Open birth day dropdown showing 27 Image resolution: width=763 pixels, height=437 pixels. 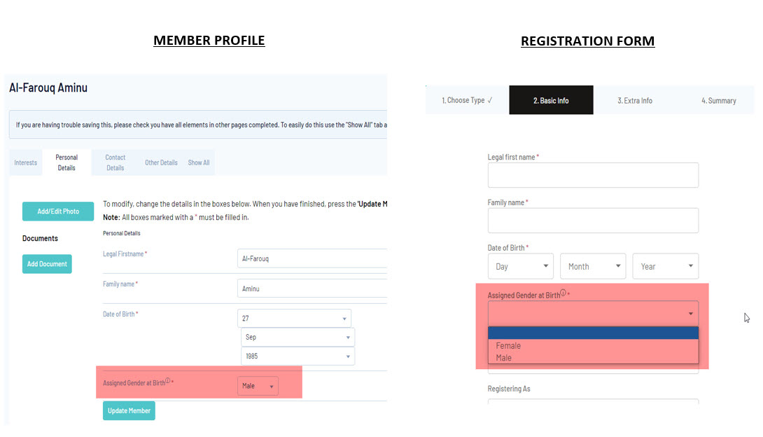pyautogui.click(x=294, y=319)
